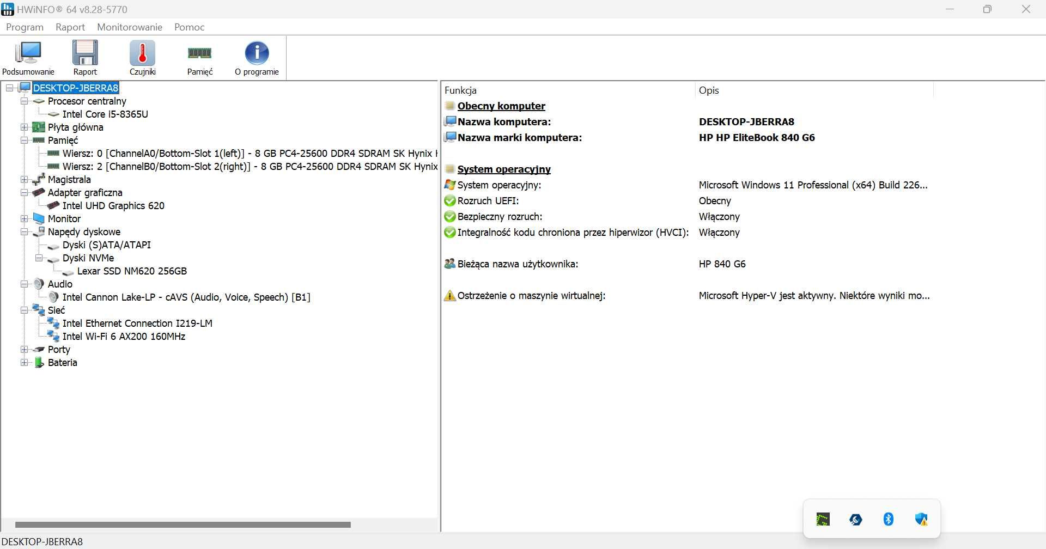Collapse the Napędy dyskowe branch
This screenshot has width=1046, height=549.
coord(24,231)
